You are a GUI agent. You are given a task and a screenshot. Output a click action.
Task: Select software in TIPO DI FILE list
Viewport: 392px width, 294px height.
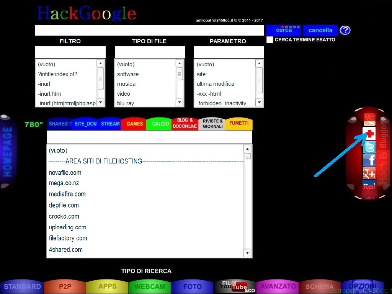(x=128, y=74)
